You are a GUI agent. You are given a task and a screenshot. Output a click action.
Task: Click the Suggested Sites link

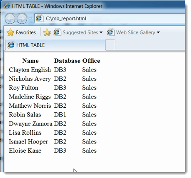tap(80, 32)
